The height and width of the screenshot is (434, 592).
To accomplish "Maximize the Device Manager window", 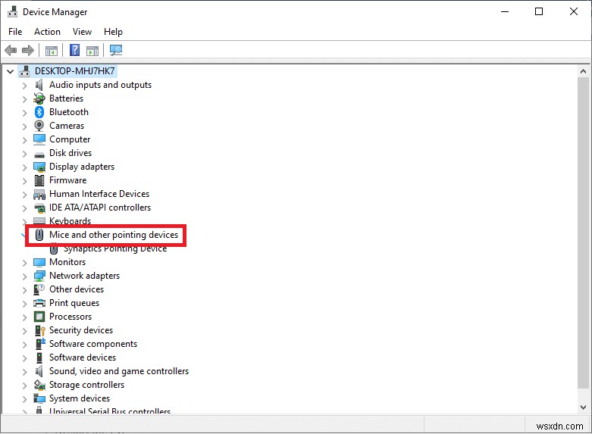I will (539, 11).
